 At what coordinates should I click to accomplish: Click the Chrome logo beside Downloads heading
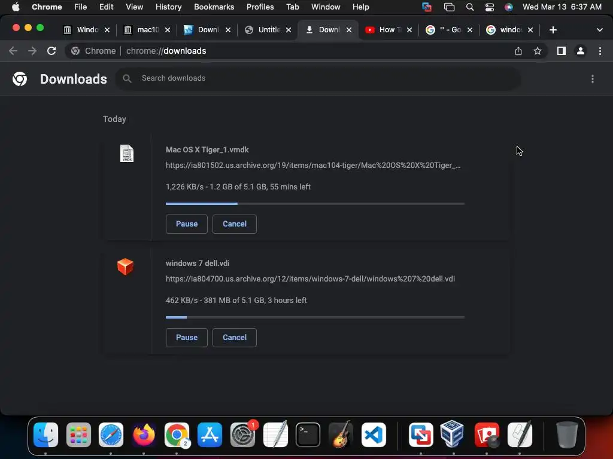click(20, 79)
